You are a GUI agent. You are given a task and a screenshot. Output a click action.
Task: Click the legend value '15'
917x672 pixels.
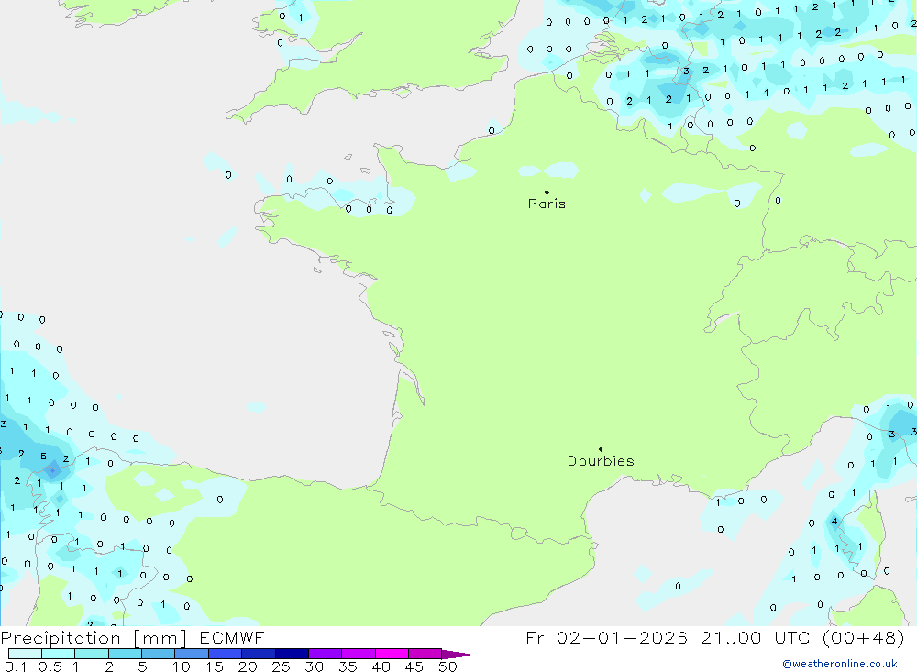215,666
